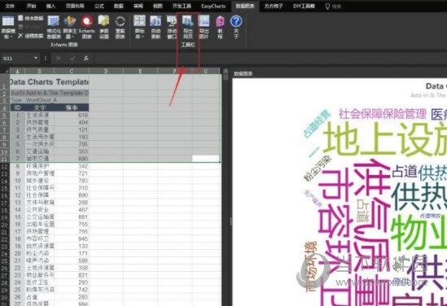Click the fx insert function icon
This screenshot has width=447, height=306.
85,59
